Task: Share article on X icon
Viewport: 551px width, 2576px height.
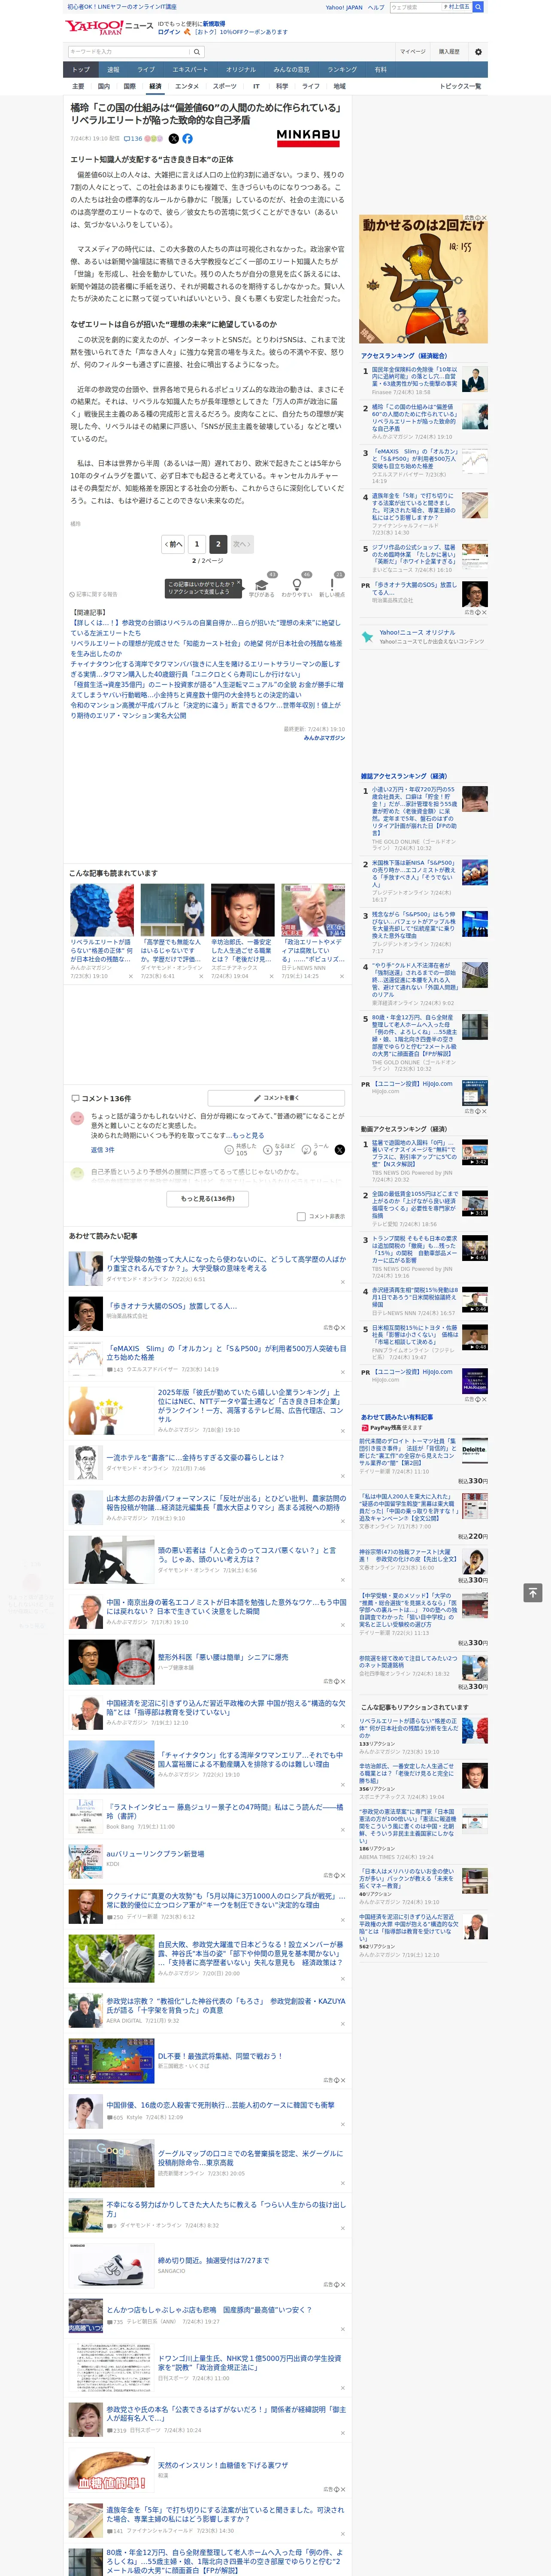Action: coord(173,139)
